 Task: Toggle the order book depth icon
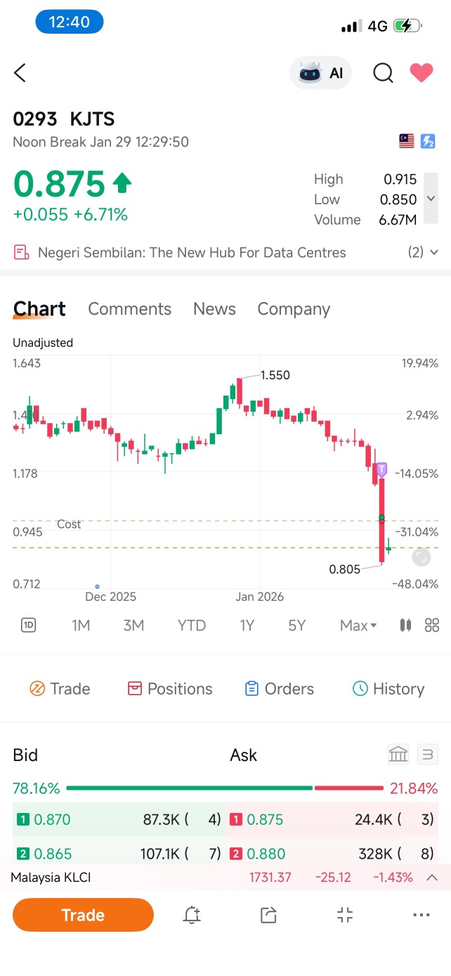(x=427, y=755)
